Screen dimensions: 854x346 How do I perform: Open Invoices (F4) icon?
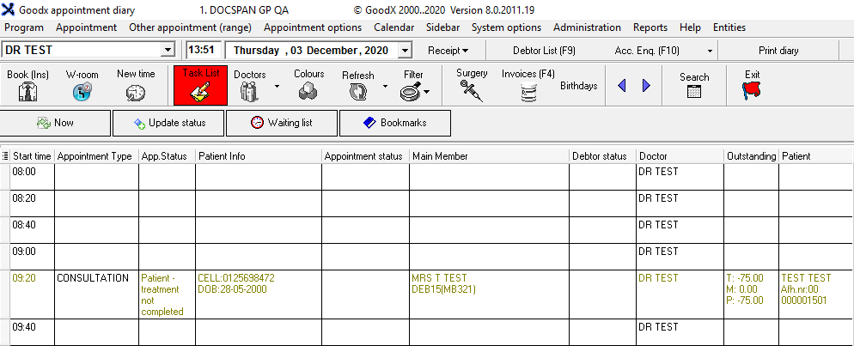click(x=528, y=92)
